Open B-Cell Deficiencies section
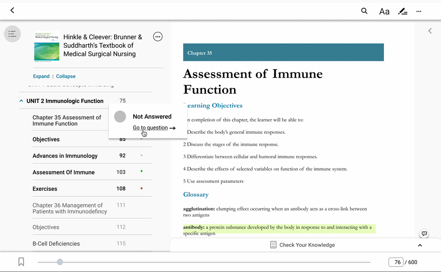This screenshot has width=441, height=272. coord(56,244)
